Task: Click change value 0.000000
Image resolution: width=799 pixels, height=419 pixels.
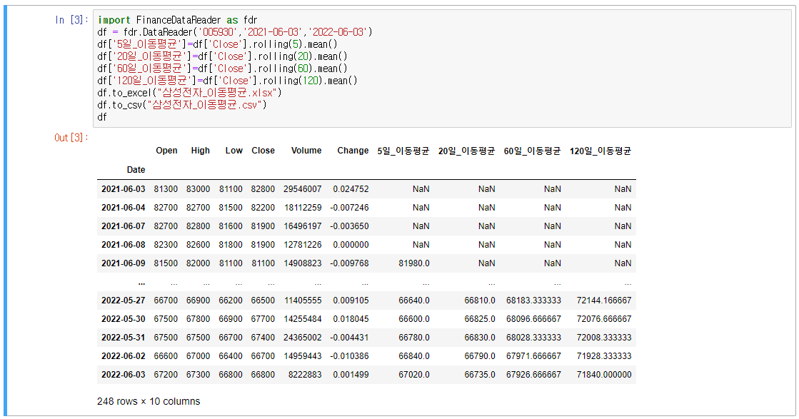Action: [351, 245]
